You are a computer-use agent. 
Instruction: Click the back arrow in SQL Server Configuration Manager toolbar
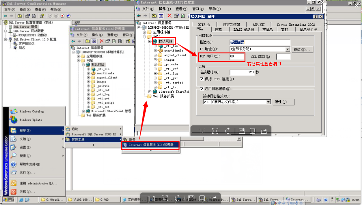point(5,16)
